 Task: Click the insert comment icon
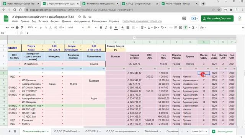pyautogui.click(x=176, y=28)
